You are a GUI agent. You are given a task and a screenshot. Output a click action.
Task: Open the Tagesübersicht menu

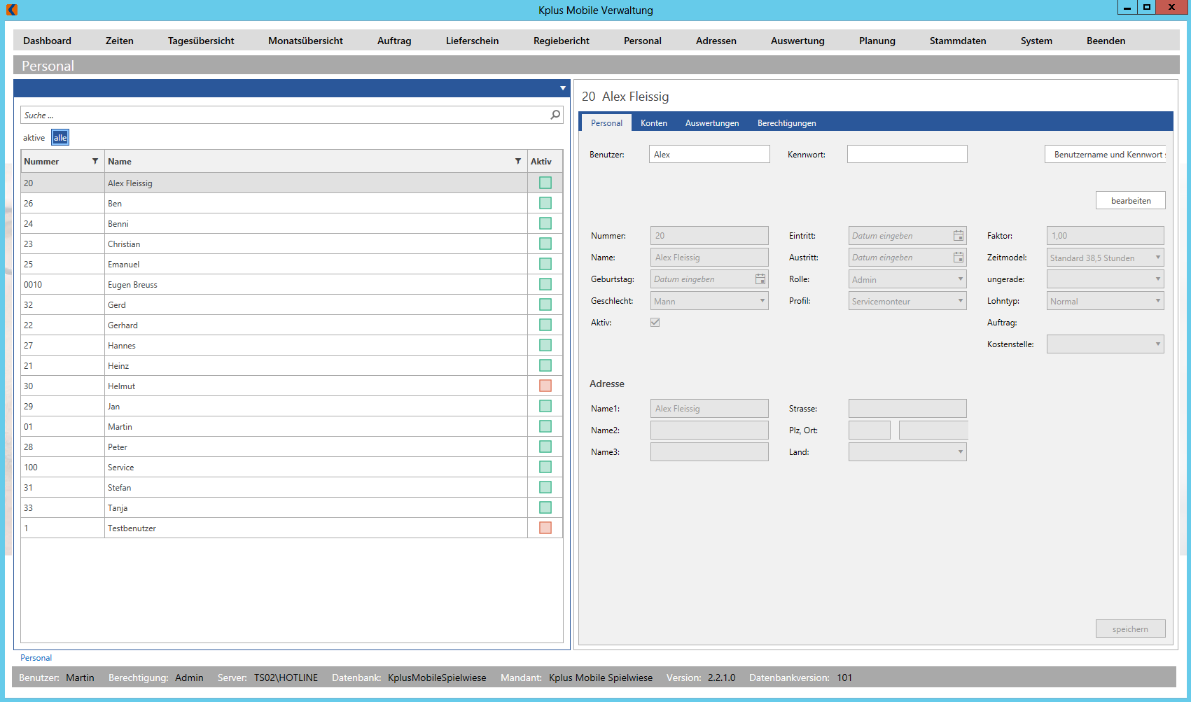coord(201,41)
